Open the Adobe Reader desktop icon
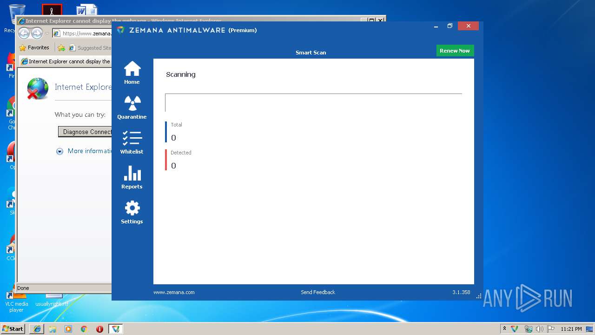Image resolution: width=595 pixels, height=335 pixels. click(x=52, y=10)
